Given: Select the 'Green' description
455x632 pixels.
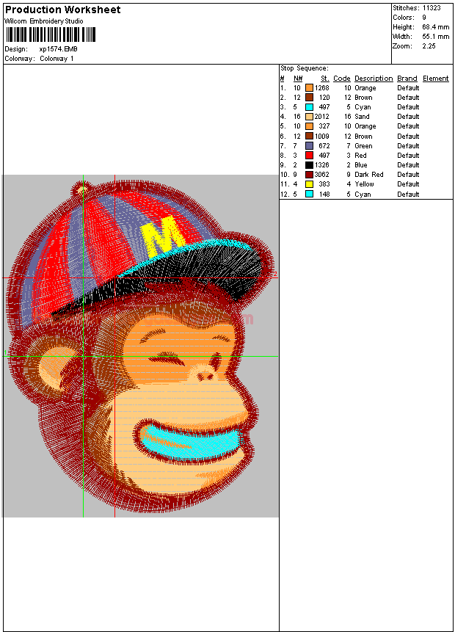Looking at the screenshot, I should pyautogui.click(x=363, y=146).
